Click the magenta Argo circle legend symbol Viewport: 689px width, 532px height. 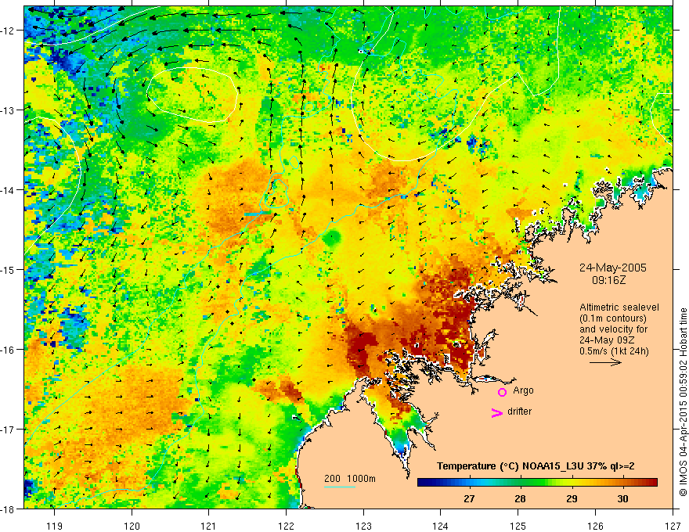click(x=502, y=392)
